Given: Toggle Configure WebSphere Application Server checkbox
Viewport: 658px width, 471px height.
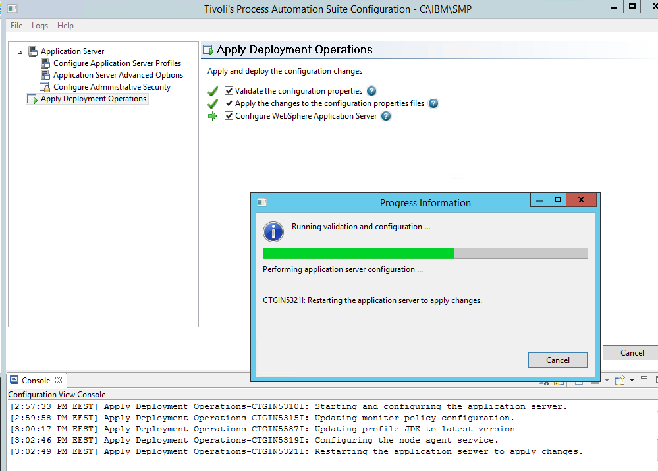Looking at the screenshot, I should (229, 116).
